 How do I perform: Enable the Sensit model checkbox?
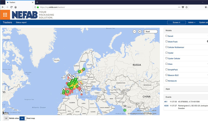pos(166,36)
